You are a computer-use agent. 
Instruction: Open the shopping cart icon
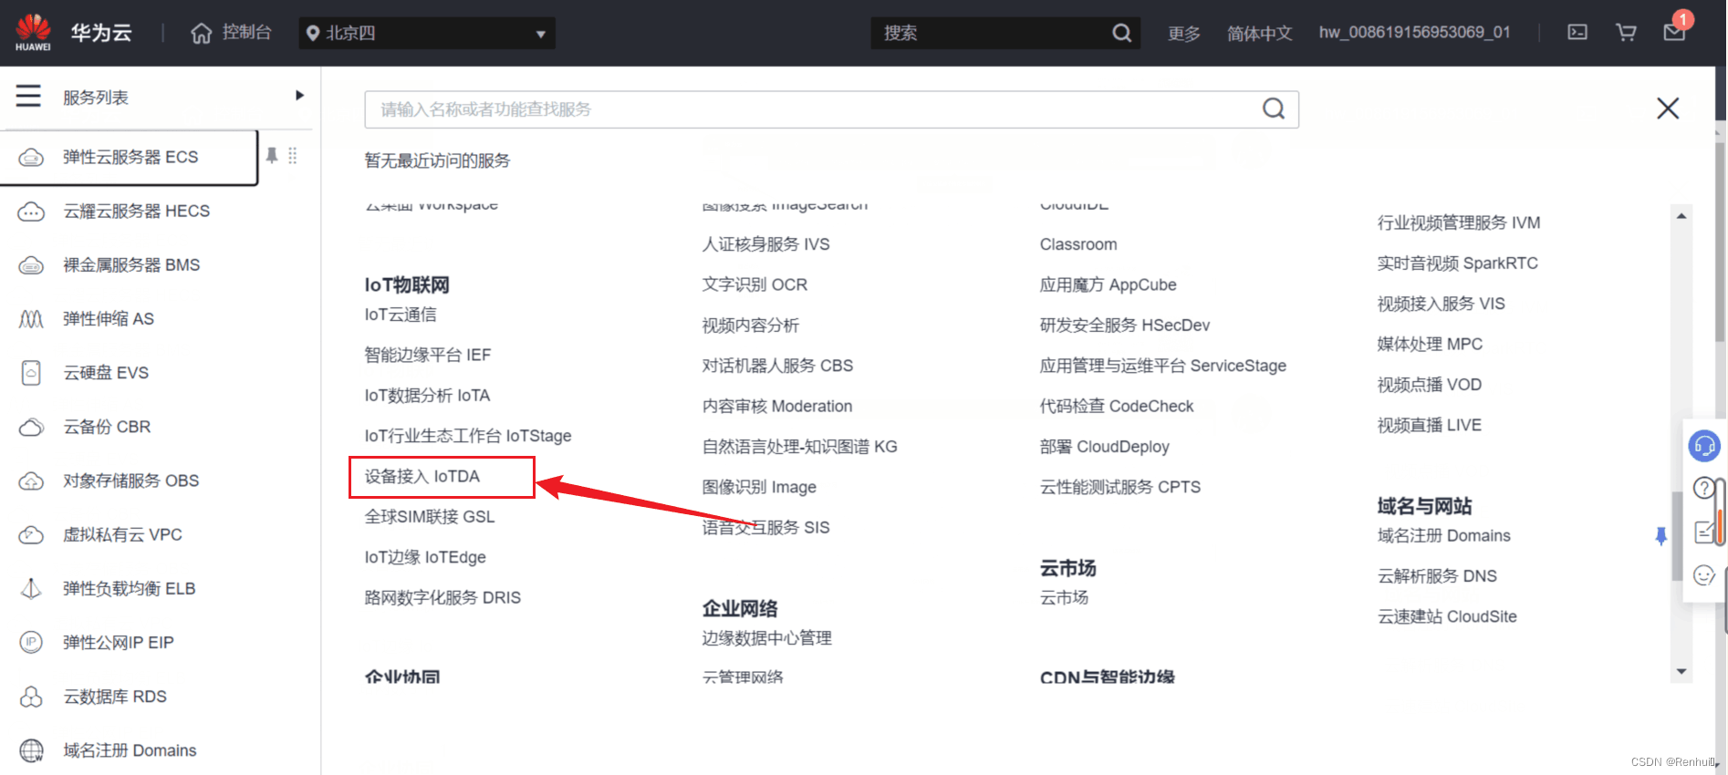pyautogui.click(x=1626, y=33)
